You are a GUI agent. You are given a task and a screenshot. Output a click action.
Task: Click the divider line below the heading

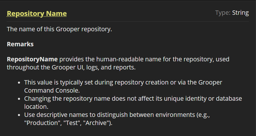click(128, 22)
